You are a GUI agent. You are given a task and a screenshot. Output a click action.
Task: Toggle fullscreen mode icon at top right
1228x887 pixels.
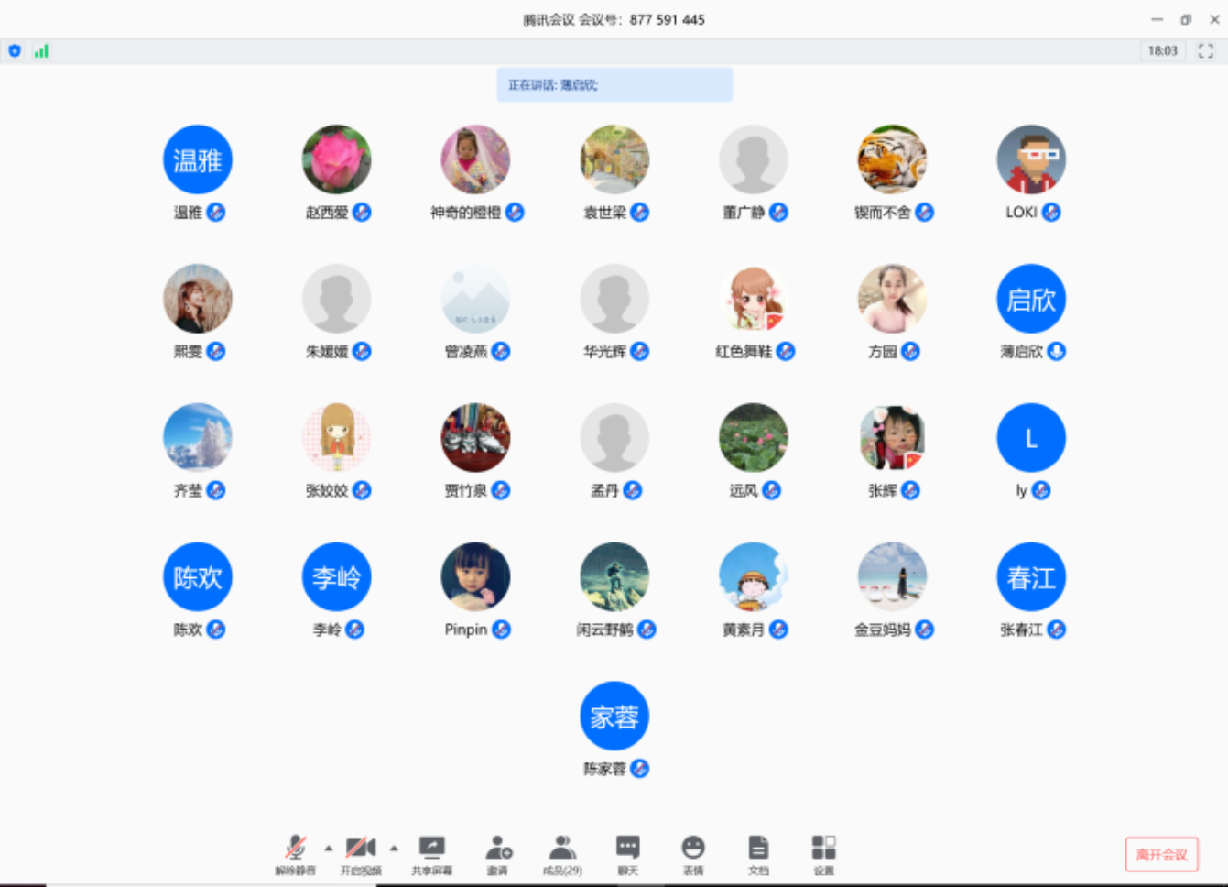pyautogui.click(x=1205, y=51)
